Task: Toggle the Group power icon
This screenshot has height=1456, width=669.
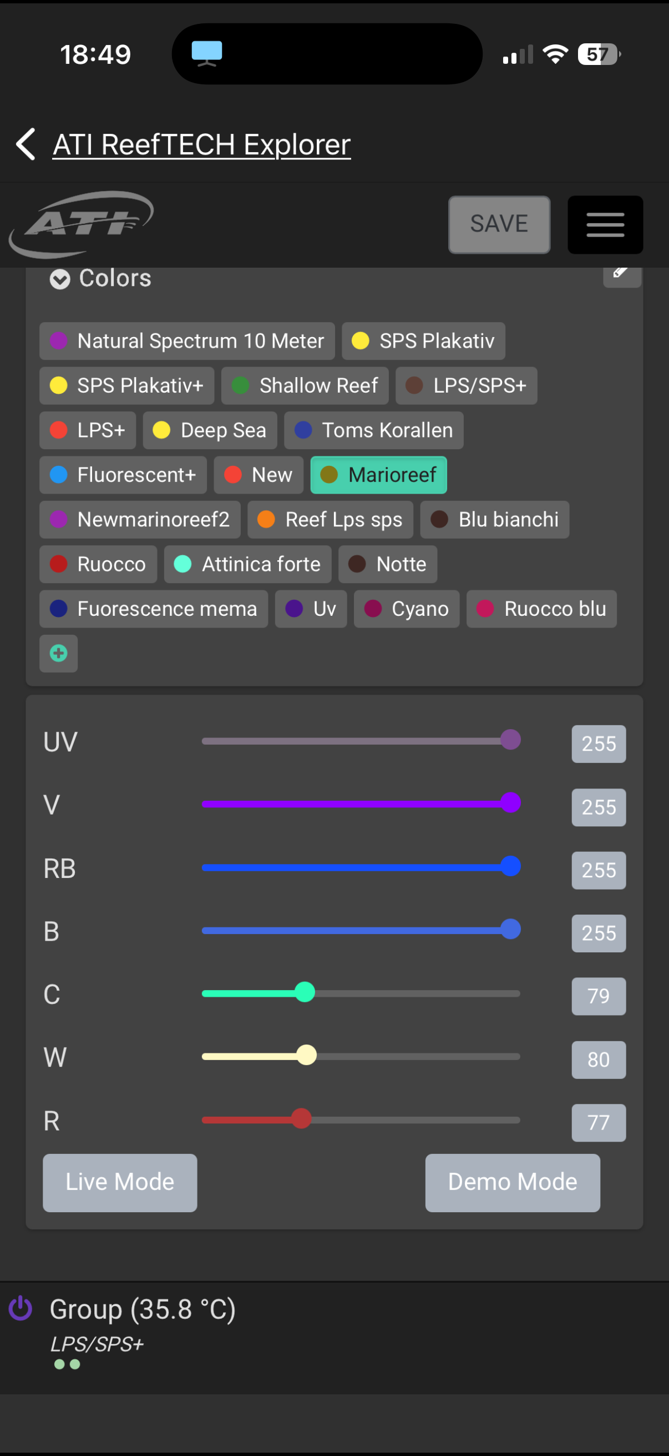Action: (21, 1308)
